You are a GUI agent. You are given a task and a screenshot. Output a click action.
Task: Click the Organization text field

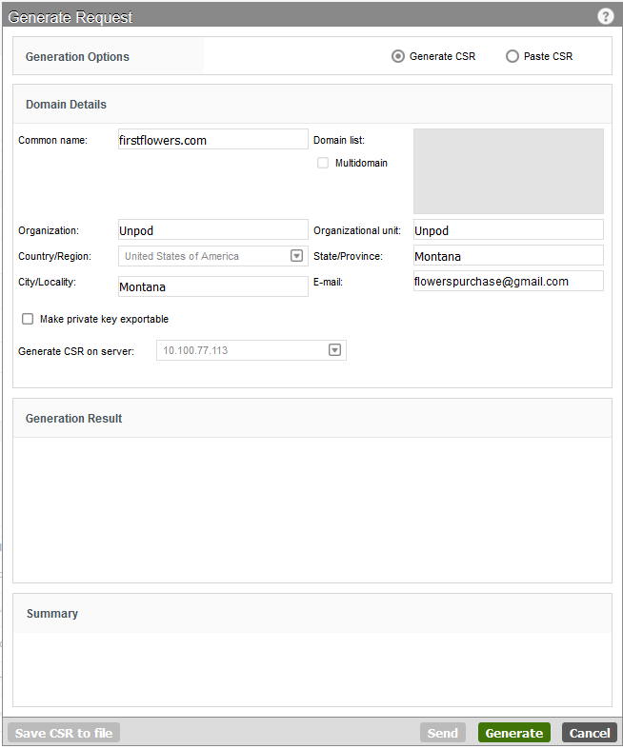pos(213,229)
